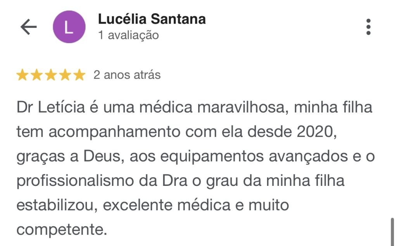This screenshot has height=246, width=397.
Task: Click the first yellow rating star
Action: coord(22,75)
